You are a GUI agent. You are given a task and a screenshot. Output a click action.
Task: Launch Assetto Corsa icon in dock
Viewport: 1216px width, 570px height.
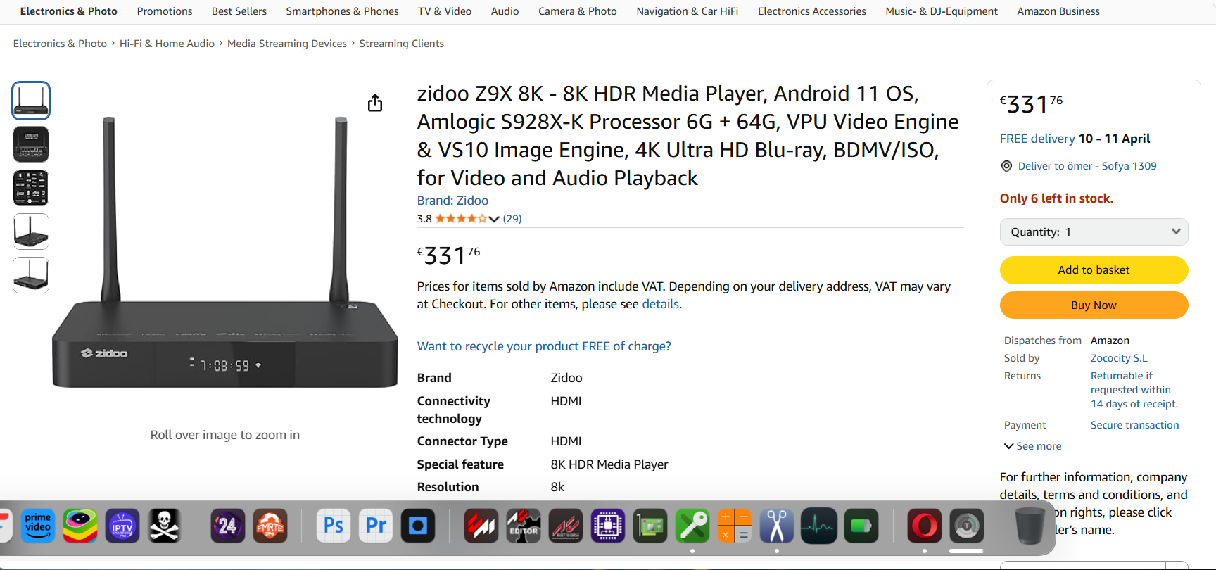566,526
